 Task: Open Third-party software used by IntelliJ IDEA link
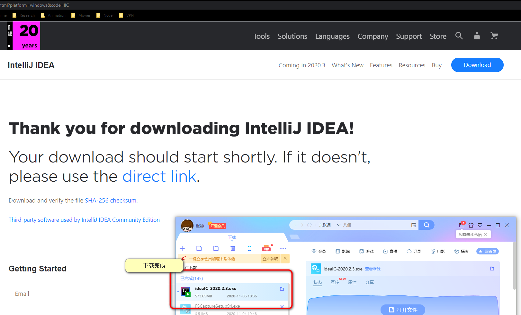pos(84,220)
